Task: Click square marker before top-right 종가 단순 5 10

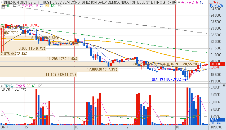Action: [179, 2]
